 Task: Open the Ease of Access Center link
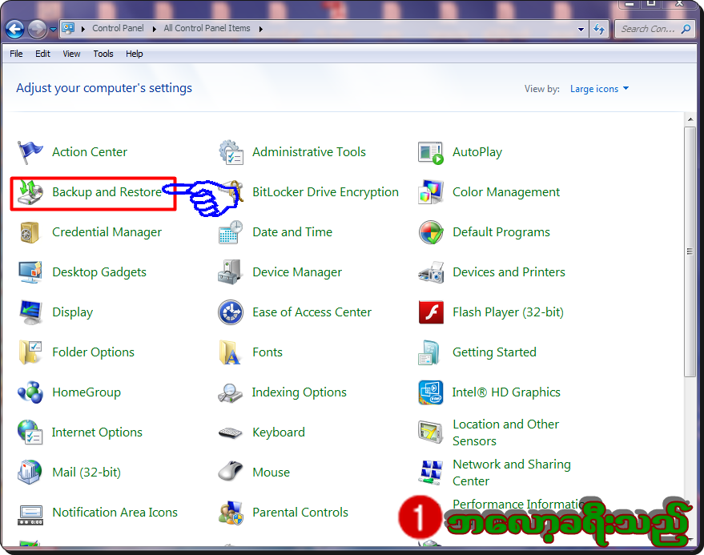coord(312,312)
